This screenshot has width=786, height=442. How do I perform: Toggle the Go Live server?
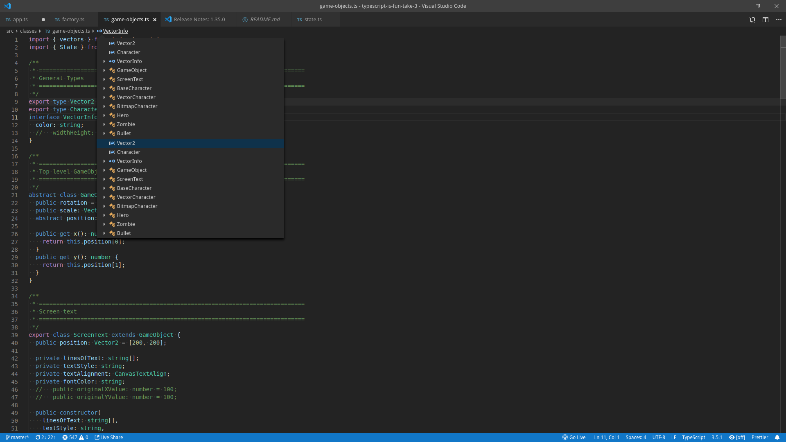click(574, 437)
